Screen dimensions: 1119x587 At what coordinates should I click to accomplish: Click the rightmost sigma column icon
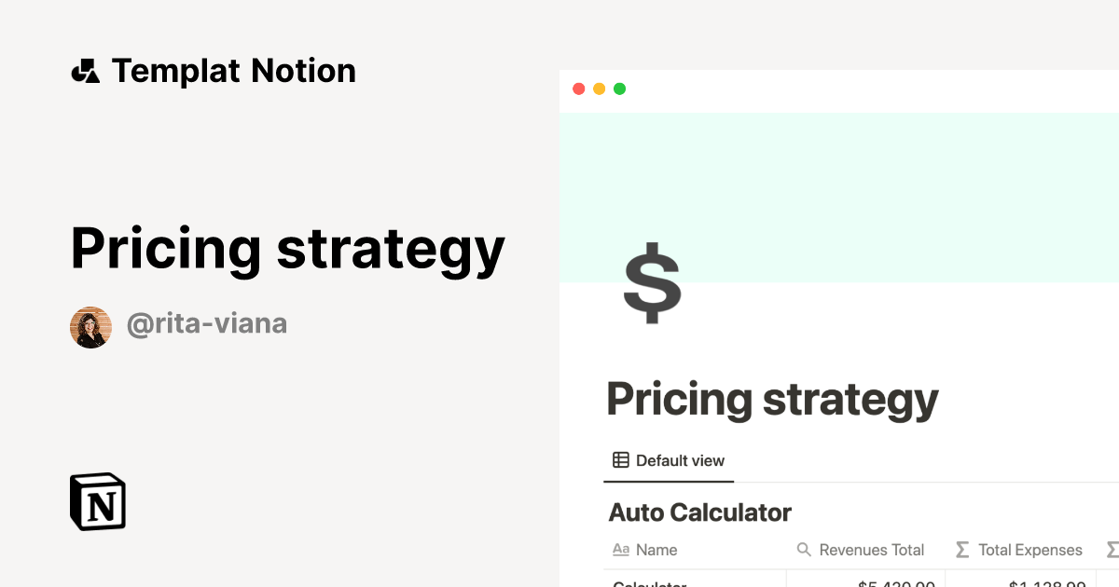point(1112,550)
